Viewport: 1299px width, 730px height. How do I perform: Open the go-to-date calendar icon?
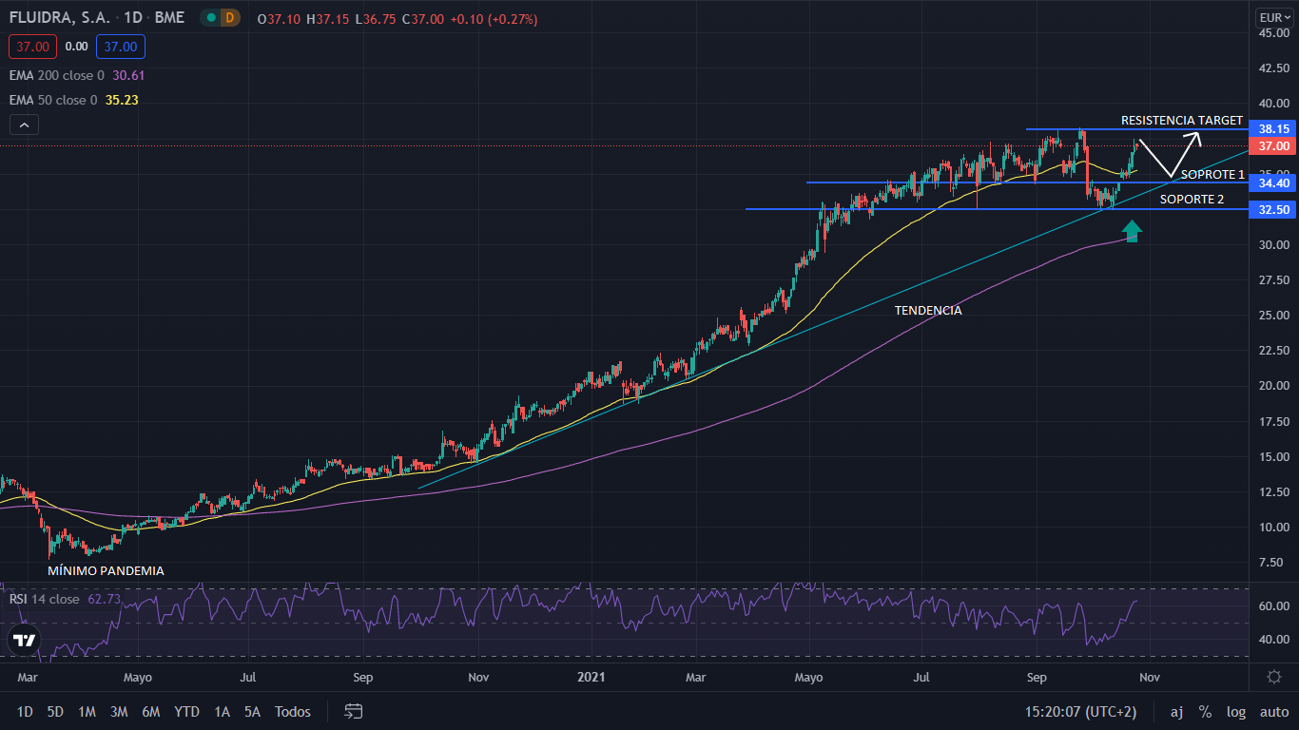pyautogui.click(x=354, y=711)
